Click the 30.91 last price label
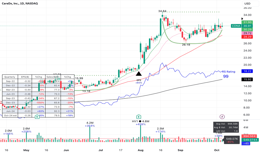The image size is (260, 153). pyautogui.click(x=247, y=26)
